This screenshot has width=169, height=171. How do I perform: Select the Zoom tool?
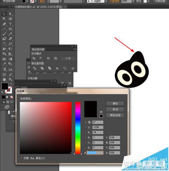(10, 79)
